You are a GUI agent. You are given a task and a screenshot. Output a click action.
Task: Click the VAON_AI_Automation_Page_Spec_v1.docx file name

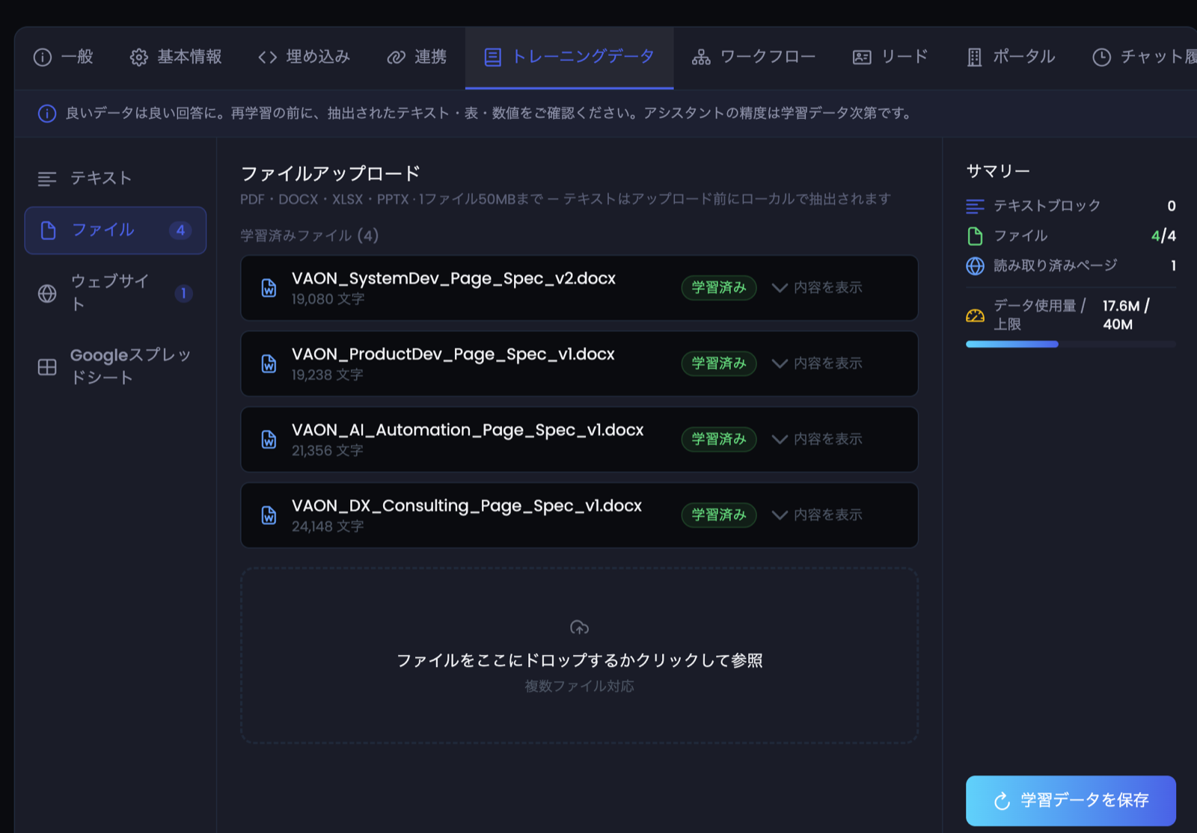(468, 430)
